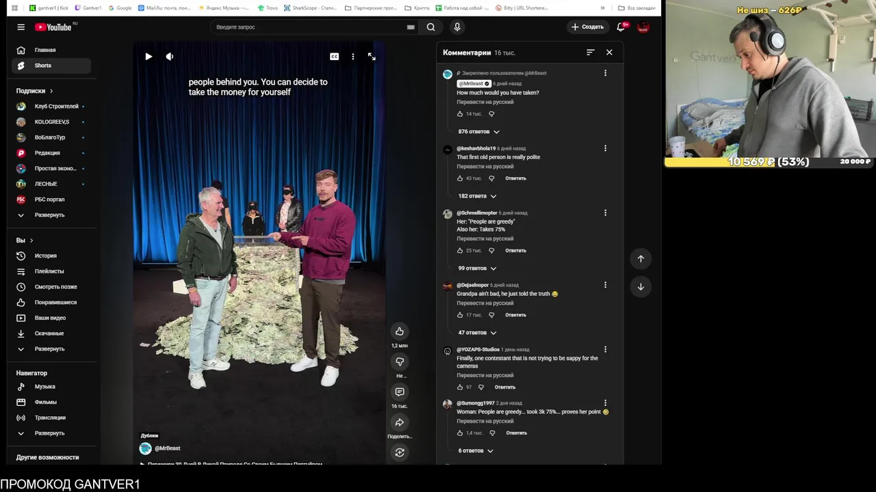This screenshot has width=876, height=492.
Task: Dislike the pinned MrBeast comment
Action: click(491, 114)
